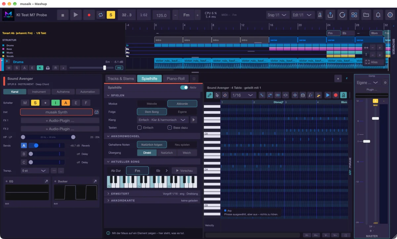
Task: Click the loop link icon in piano roll toolbar
Action: click(286, 95)
